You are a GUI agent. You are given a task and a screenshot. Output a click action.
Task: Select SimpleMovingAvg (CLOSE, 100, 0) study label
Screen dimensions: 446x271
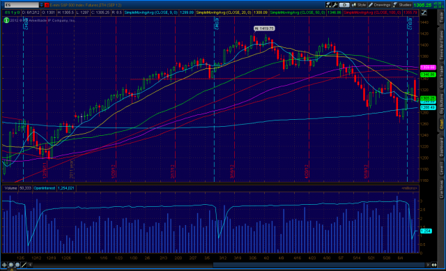[372, 13]
